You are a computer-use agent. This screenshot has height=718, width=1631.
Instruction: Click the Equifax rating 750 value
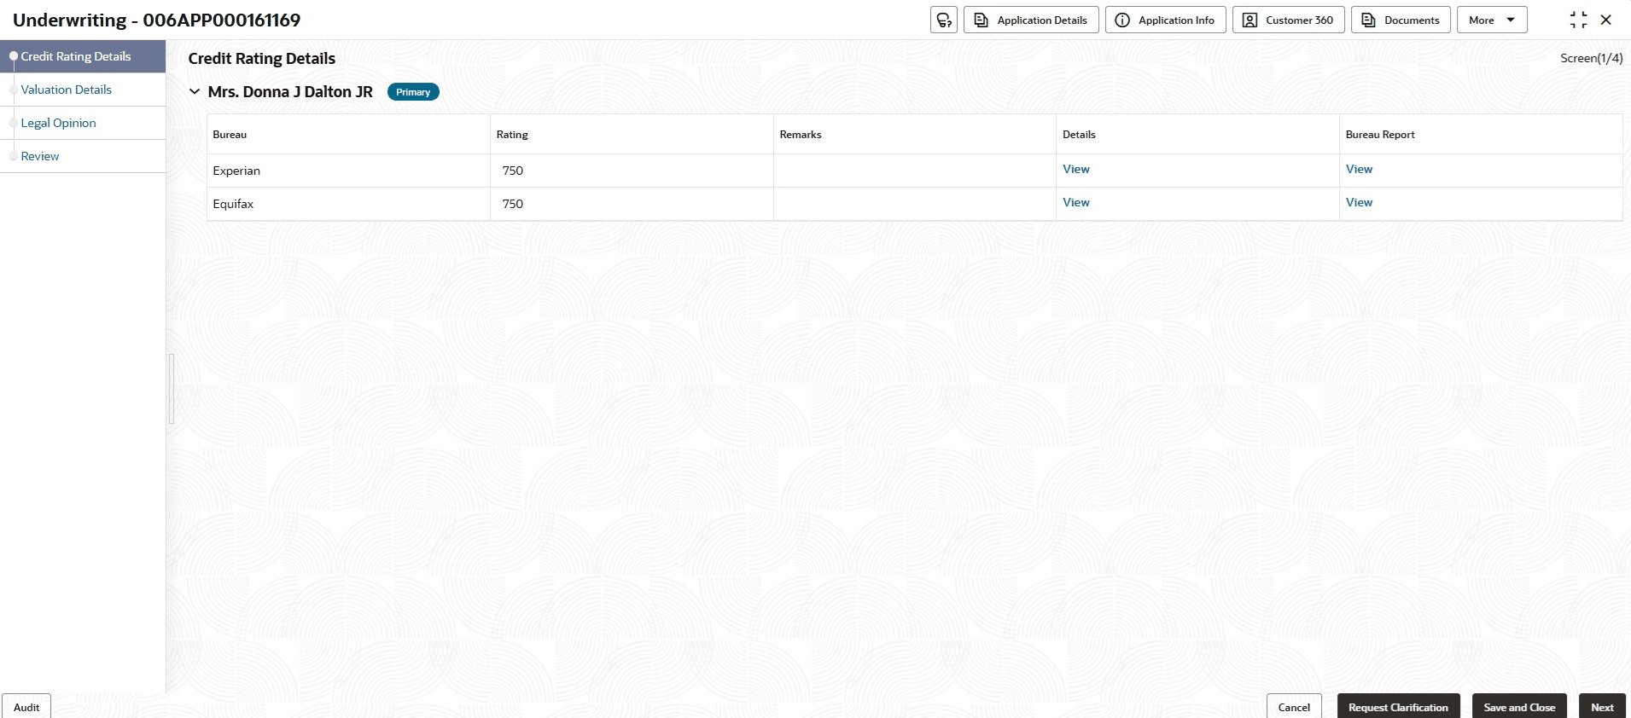[513, 204]
